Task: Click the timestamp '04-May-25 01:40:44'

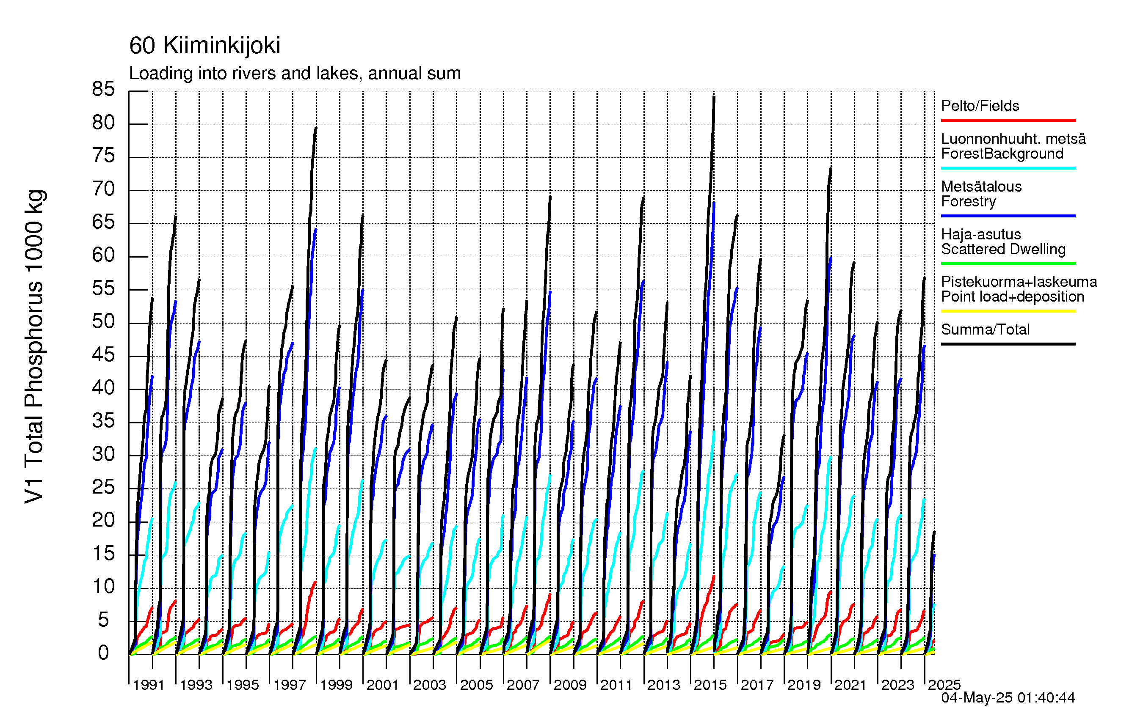Action: pos(1008,698)
